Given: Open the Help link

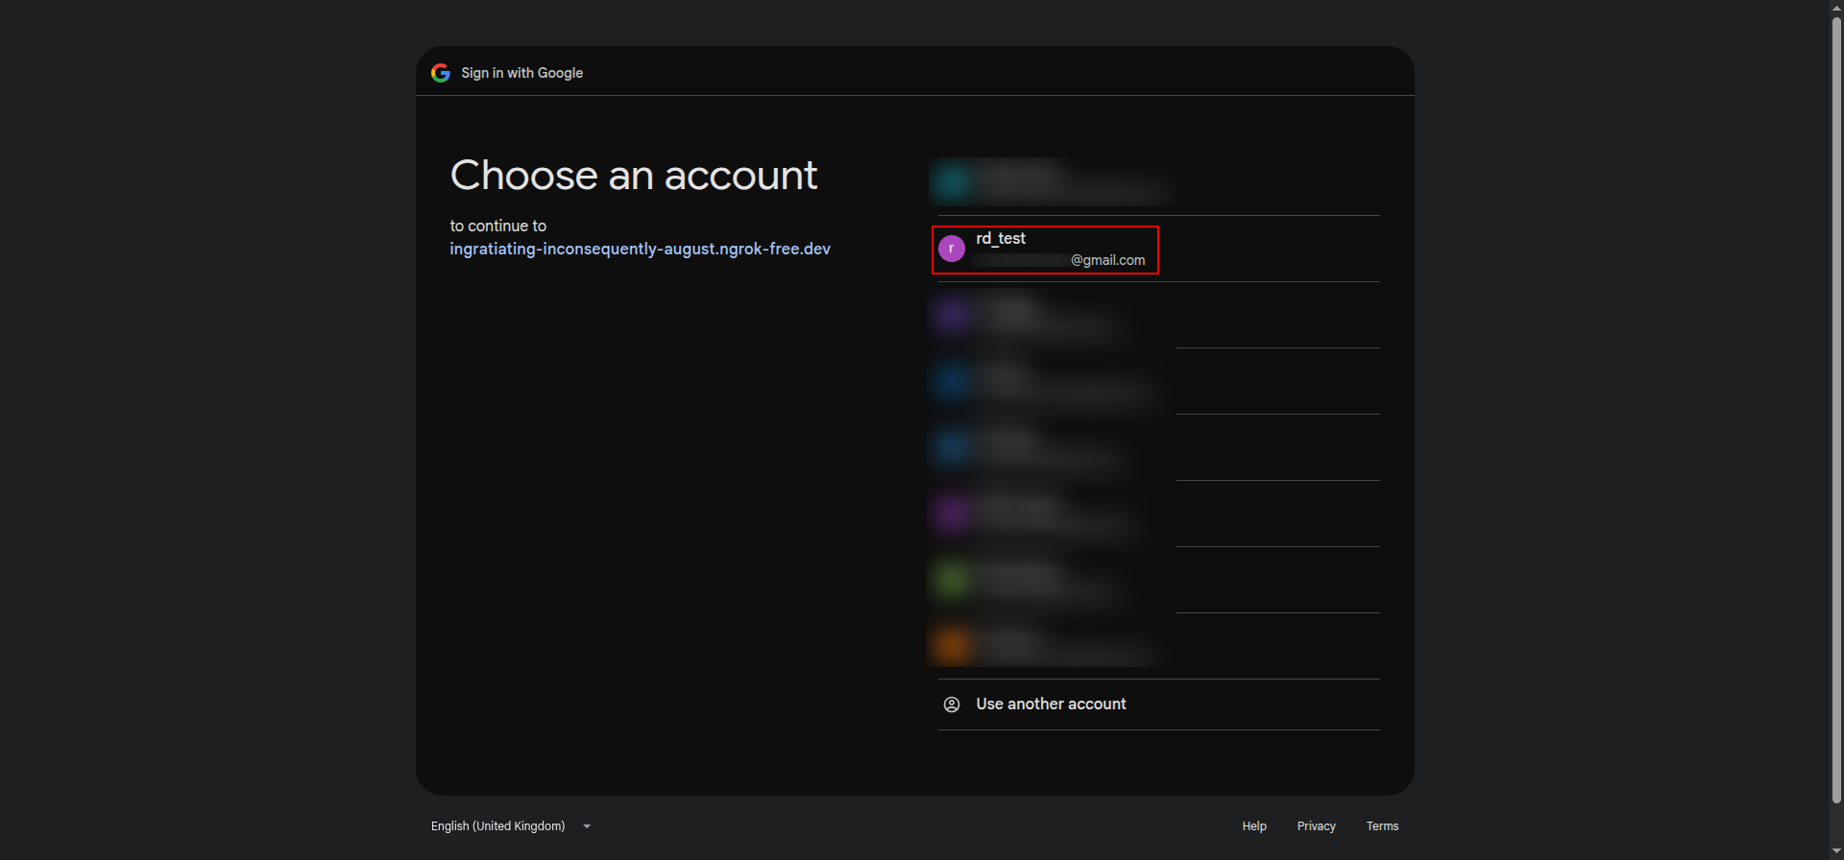Looking at the screenshot, I should (x=1254, y=826).
